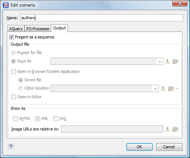
Task: Open the help question mark icon
Action: pyautogui.click(x=11, y=147)
